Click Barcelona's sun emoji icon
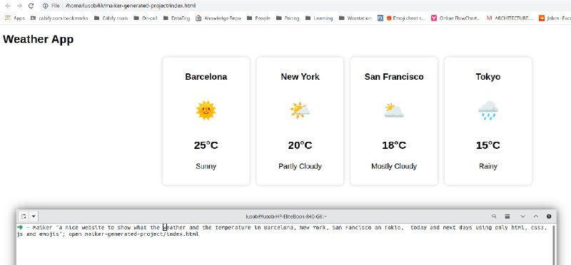This screenshot has width=571, height=265. pyautogui.click(x=206, y=110)
